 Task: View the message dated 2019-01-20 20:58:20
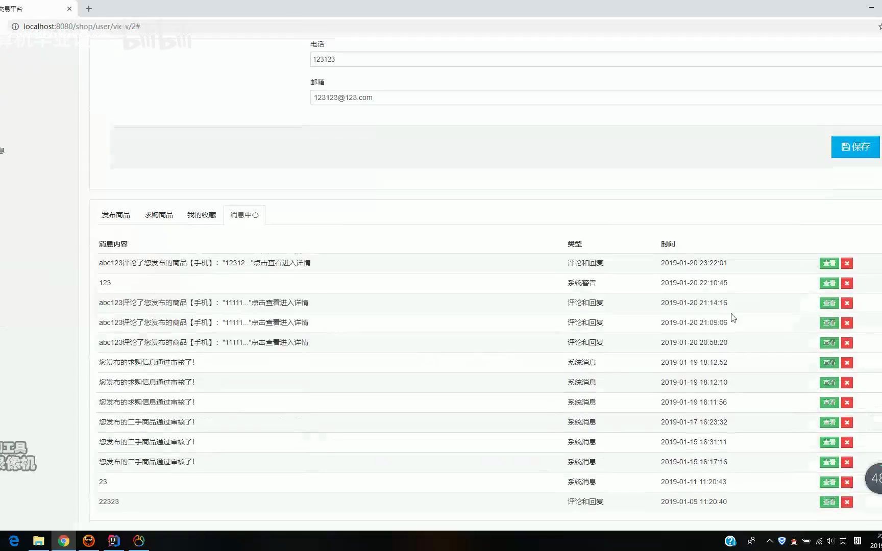click(x=829, y=343)
